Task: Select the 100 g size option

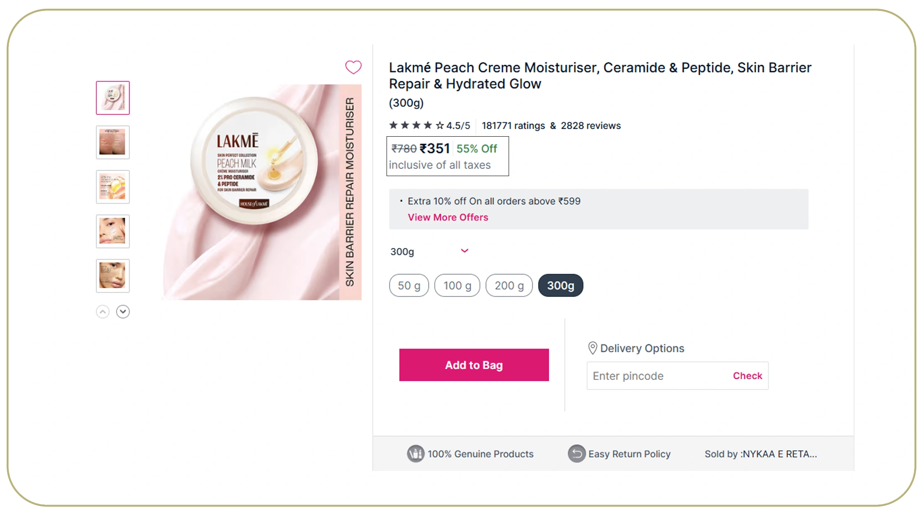Action: (x=457, y=285)
